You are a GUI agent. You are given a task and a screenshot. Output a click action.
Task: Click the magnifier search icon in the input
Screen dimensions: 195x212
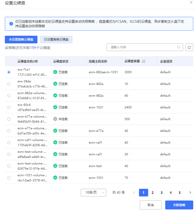178,47
